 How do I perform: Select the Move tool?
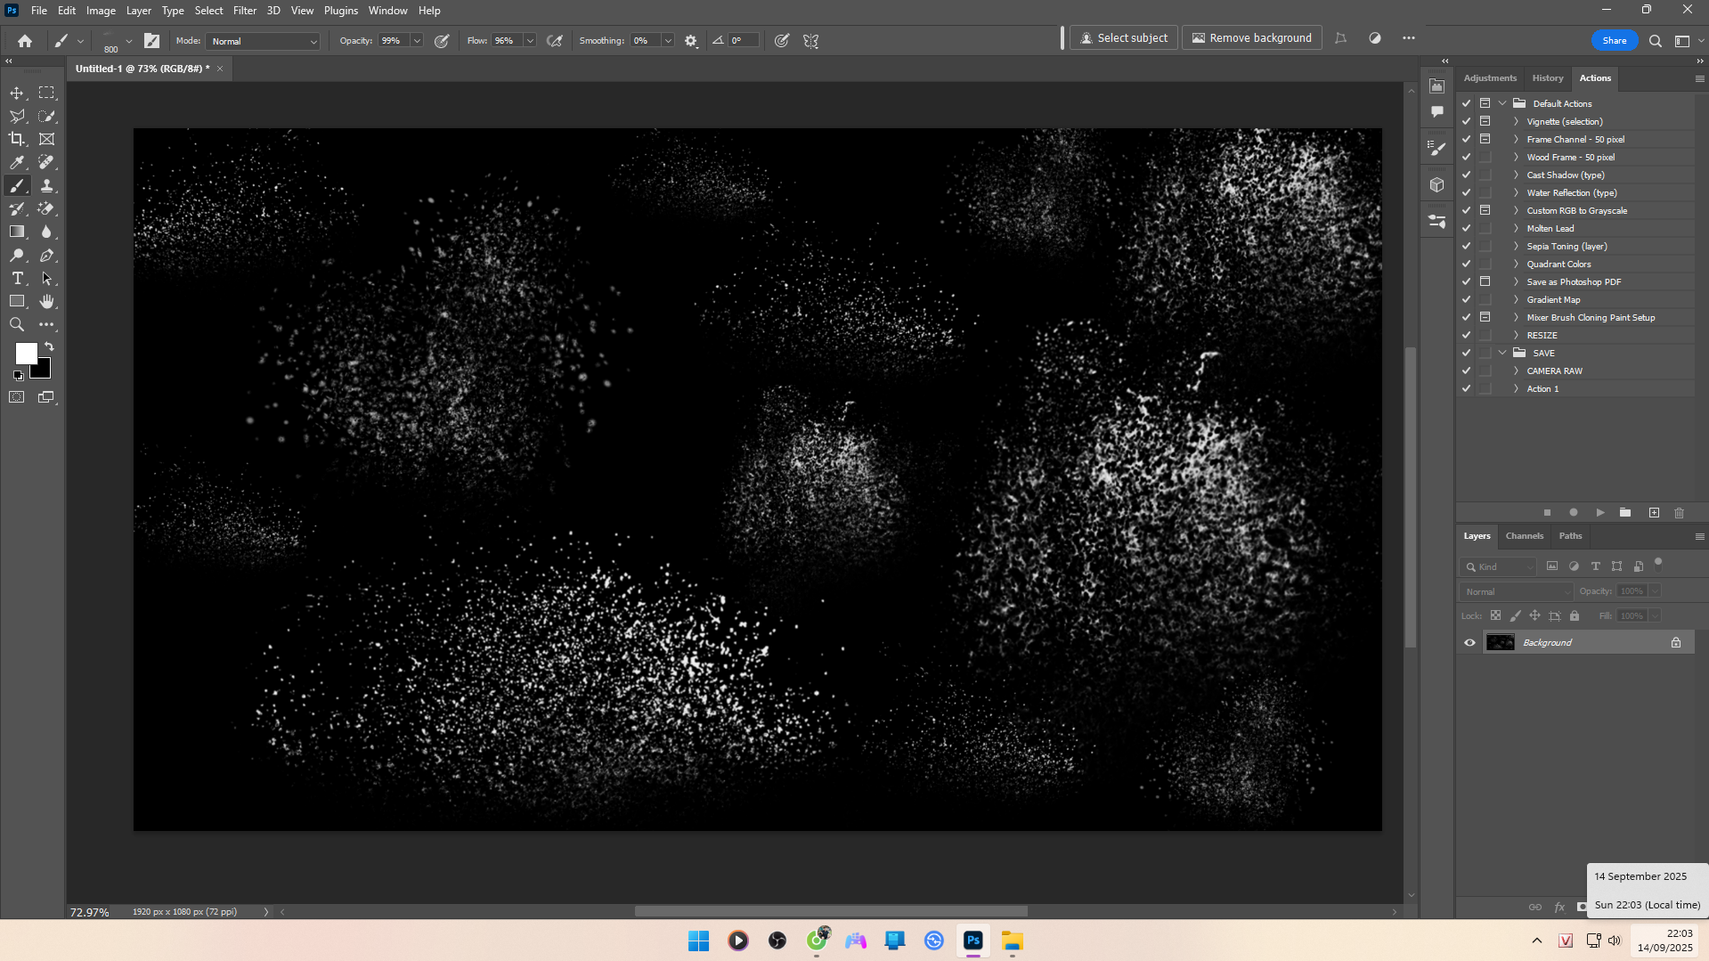click(x=17, y=94)
